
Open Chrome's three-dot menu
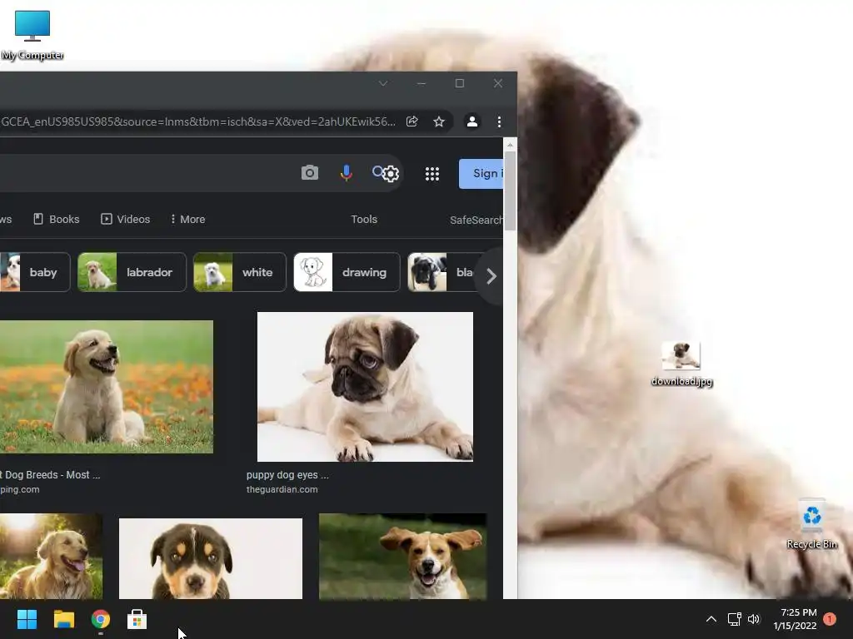[x=500, y=121]
